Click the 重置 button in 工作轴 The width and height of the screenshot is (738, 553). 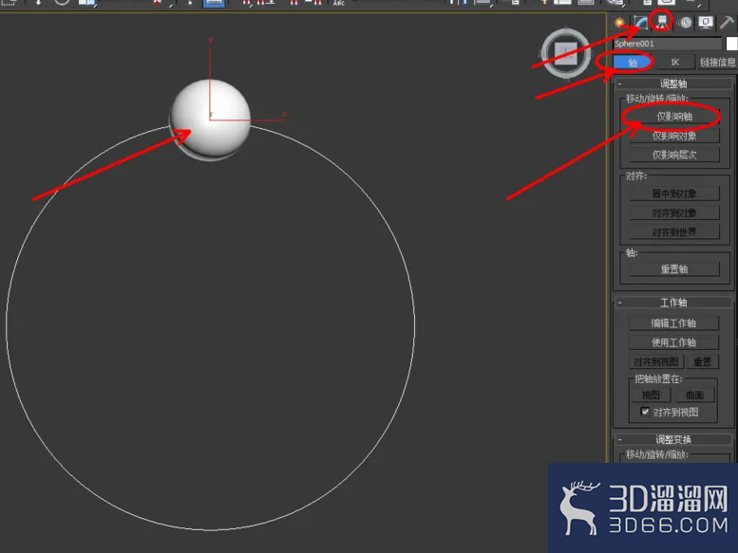702,361
